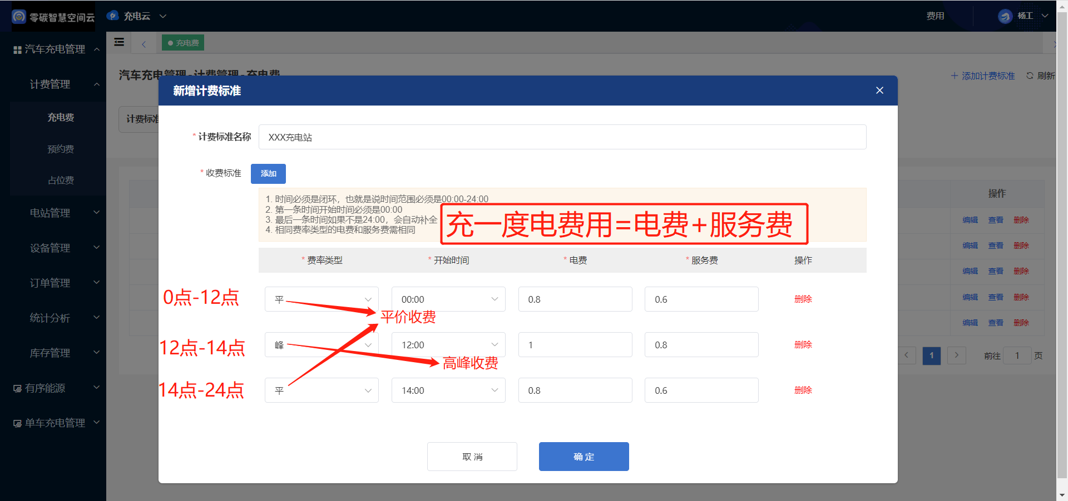Click the 取消 button
The image size is (1068, 501).
pyautogui.click(x=472, y=457)
